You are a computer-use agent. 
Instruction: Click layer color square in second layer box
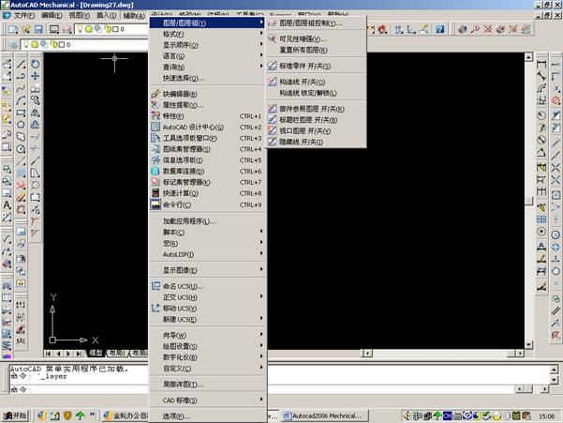(62, 45)
